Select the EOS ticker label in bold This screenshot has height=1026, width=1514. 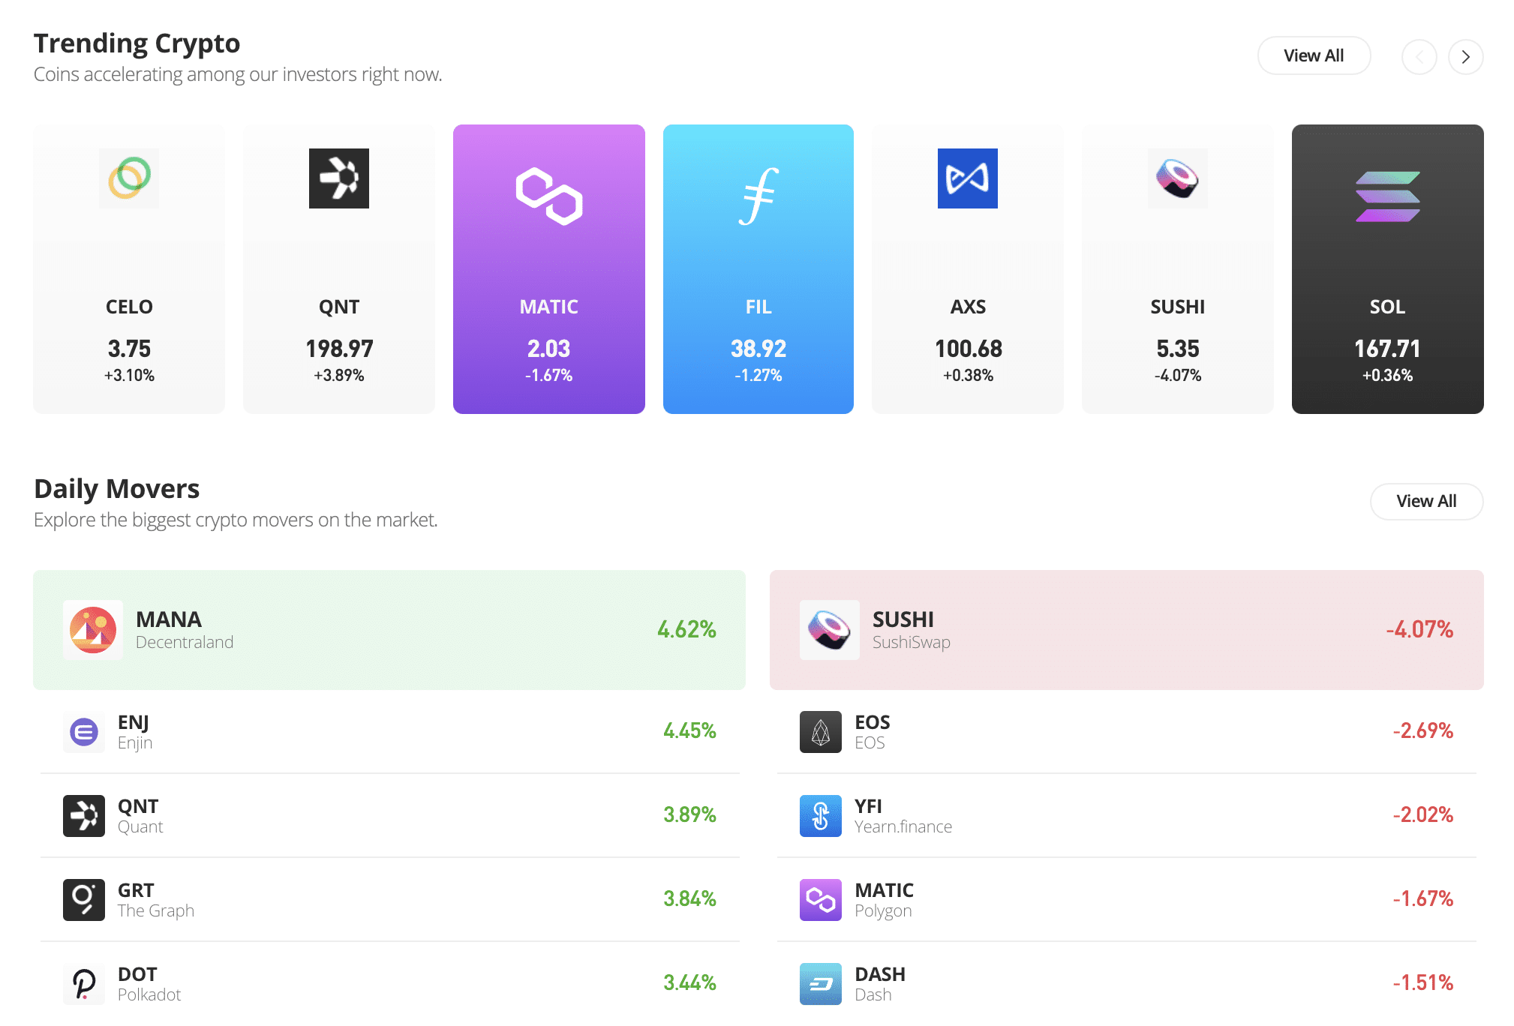click(x=873, y=722)
